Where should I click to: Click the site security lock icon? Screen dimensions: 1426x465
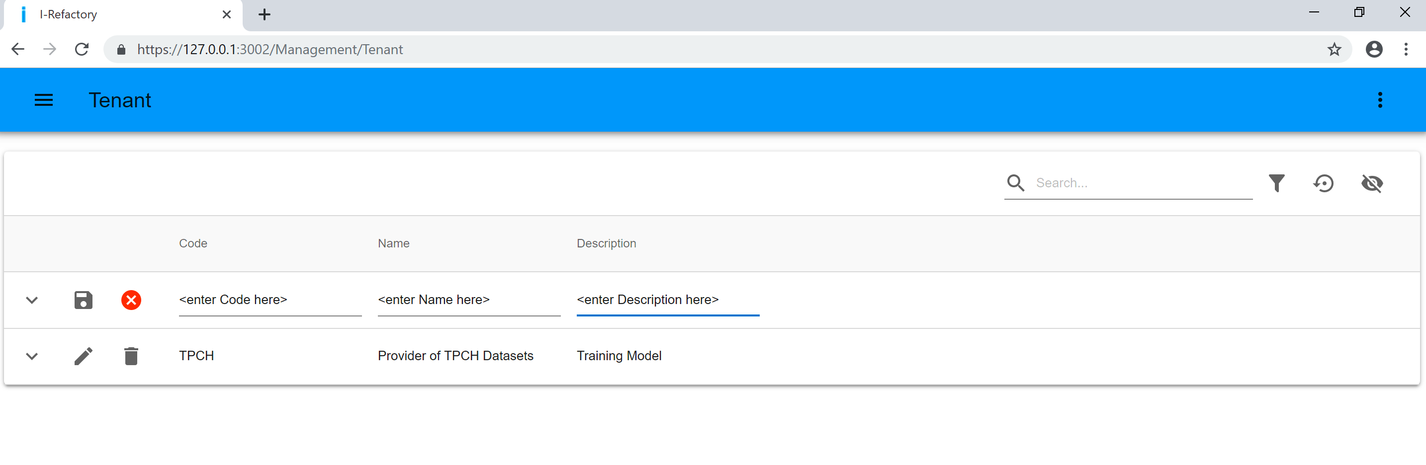pyautogui.click(x=121, y=49)
